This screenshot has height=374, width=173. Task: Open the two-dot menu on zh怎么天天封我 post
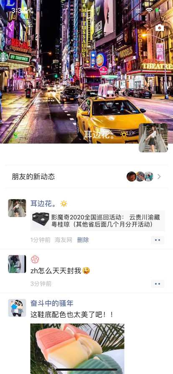point(158,284)
